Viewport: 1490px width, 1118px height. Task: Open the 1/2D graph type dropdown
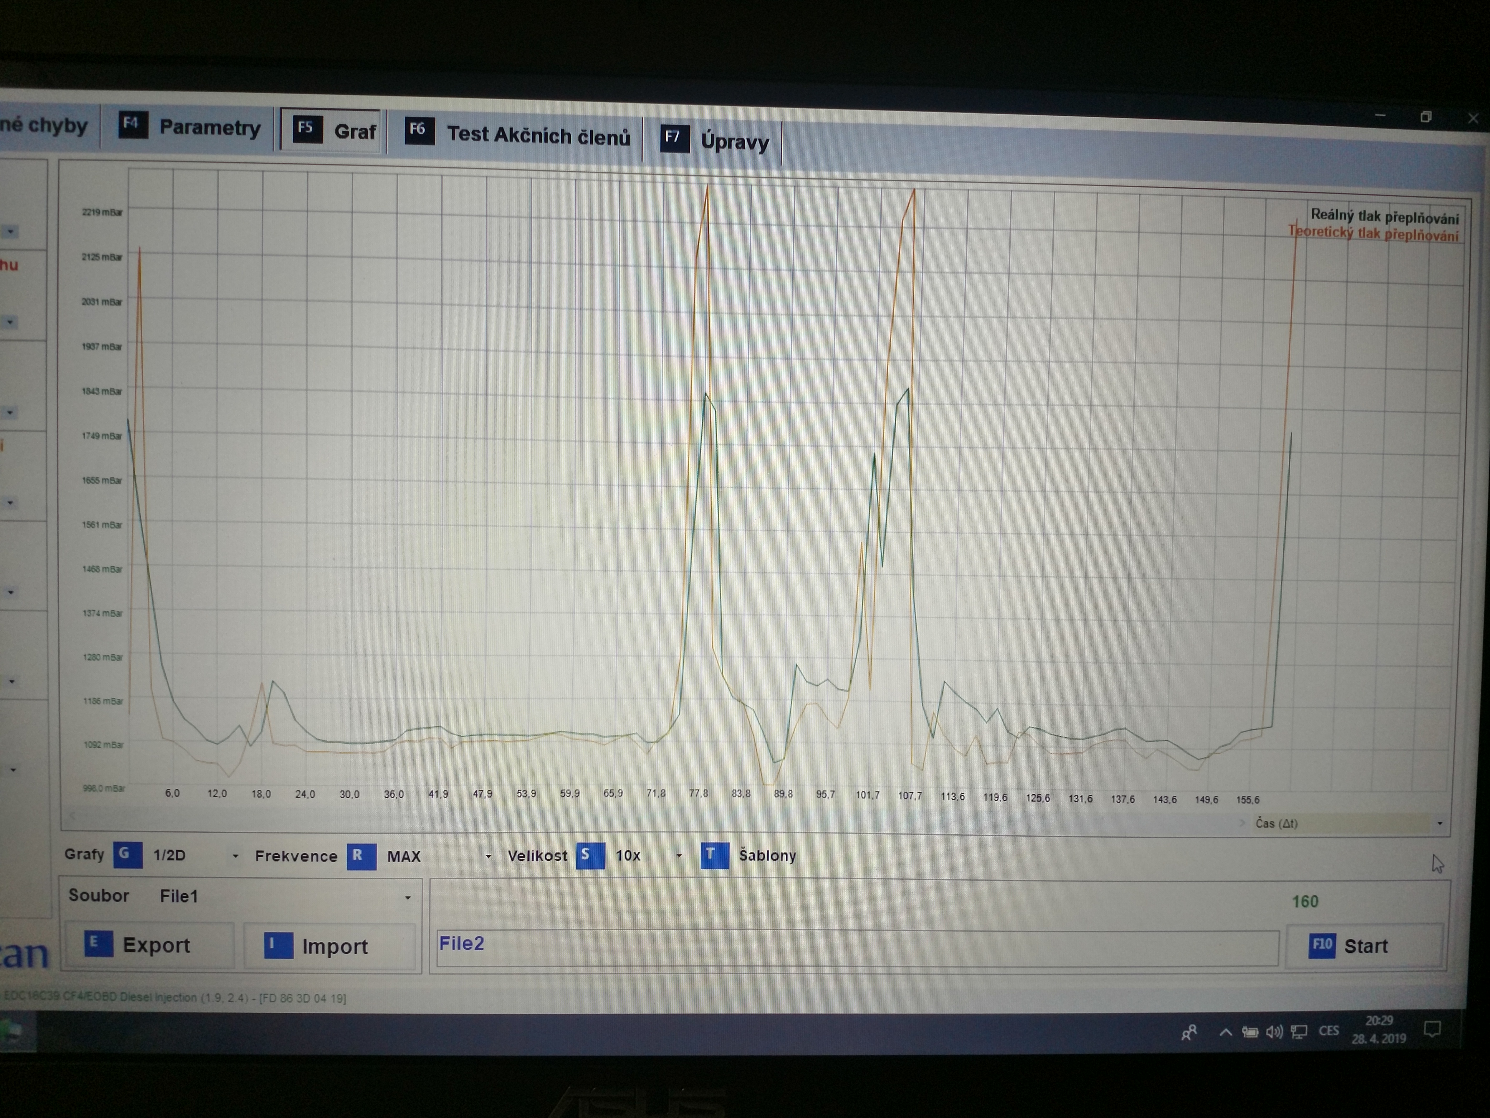coord(235,856)
